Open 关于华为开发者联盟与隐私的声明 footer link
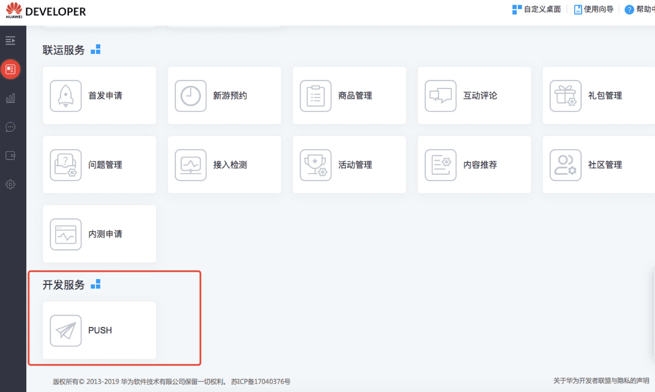The height and width of the screenshot is (392, 655). point(601,381)
